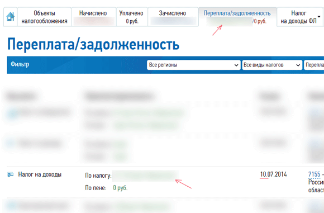Open the 7155 tax office link

pos(314,174)
